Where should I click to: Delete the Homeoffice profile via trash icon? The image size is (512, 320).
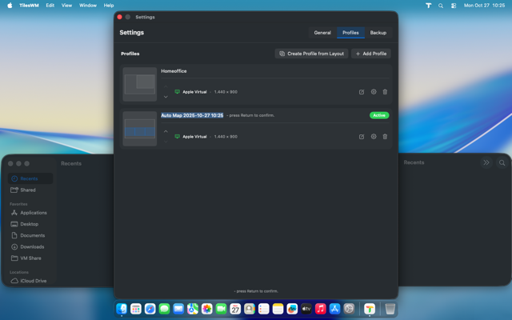385,92
